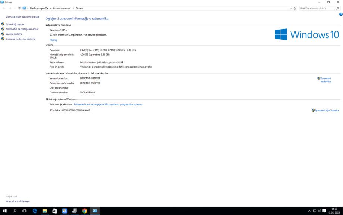Click the network icon in system tray

click(x=314, y=211)
